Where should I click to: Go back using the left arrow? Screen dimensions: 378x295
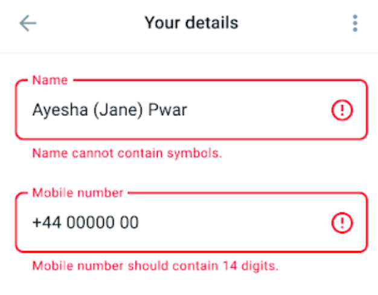tap(28, 24)
